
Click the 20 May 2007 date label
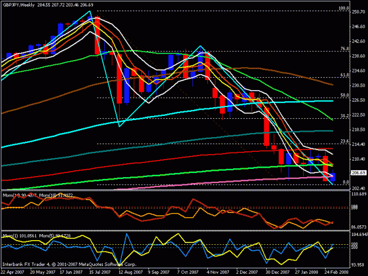43,272
